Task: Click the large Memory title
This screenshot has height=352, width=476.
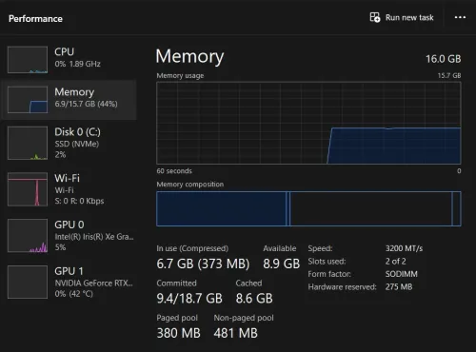Action: click(189, 56)
